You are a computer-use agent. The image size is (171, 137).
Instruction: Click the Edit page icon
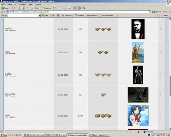point(69,8)
